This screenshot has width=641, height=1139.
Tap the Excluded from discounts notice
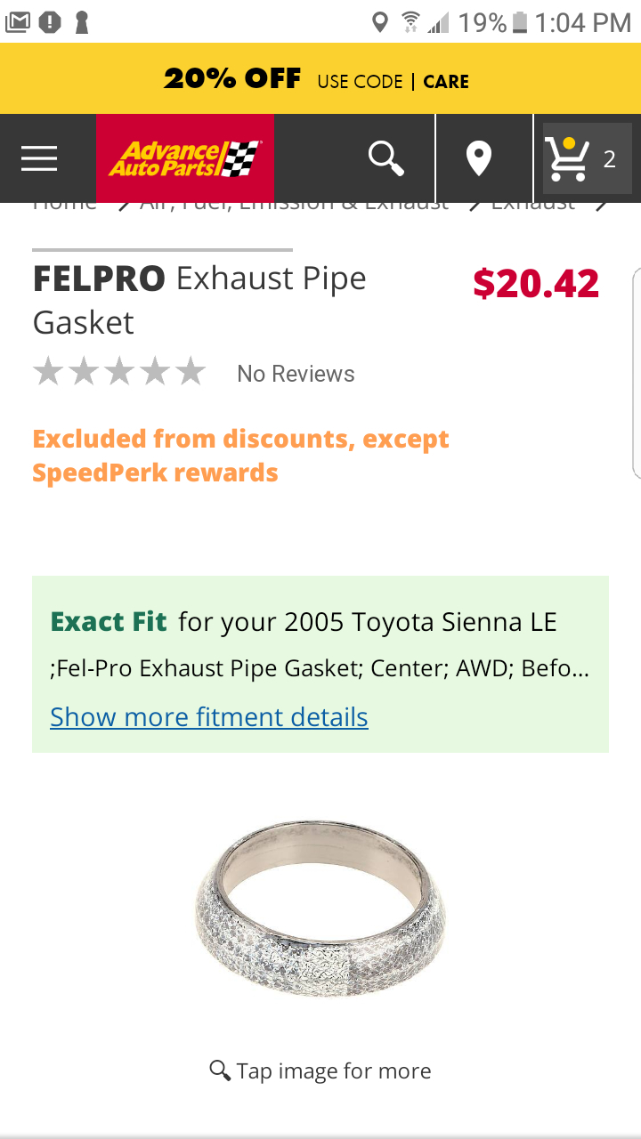[x=240, y=456]
